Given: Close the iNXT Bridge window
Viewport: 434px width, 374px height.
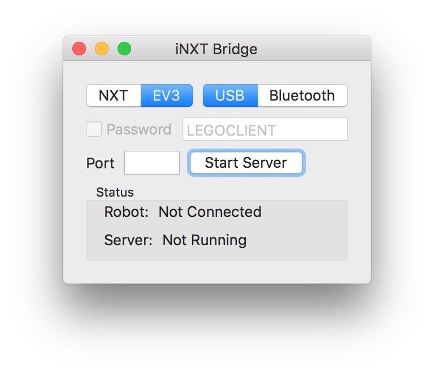Looking at the screenshot, I should click(x=79, y=49).
